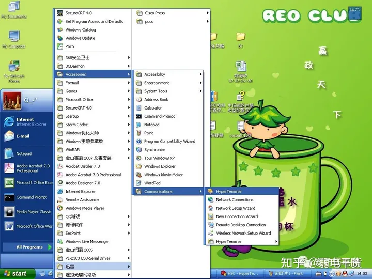Launch the Command Prompt in Accessories menu
The height and width of the screenshot is (279, 372).
(x=168, y=116)
